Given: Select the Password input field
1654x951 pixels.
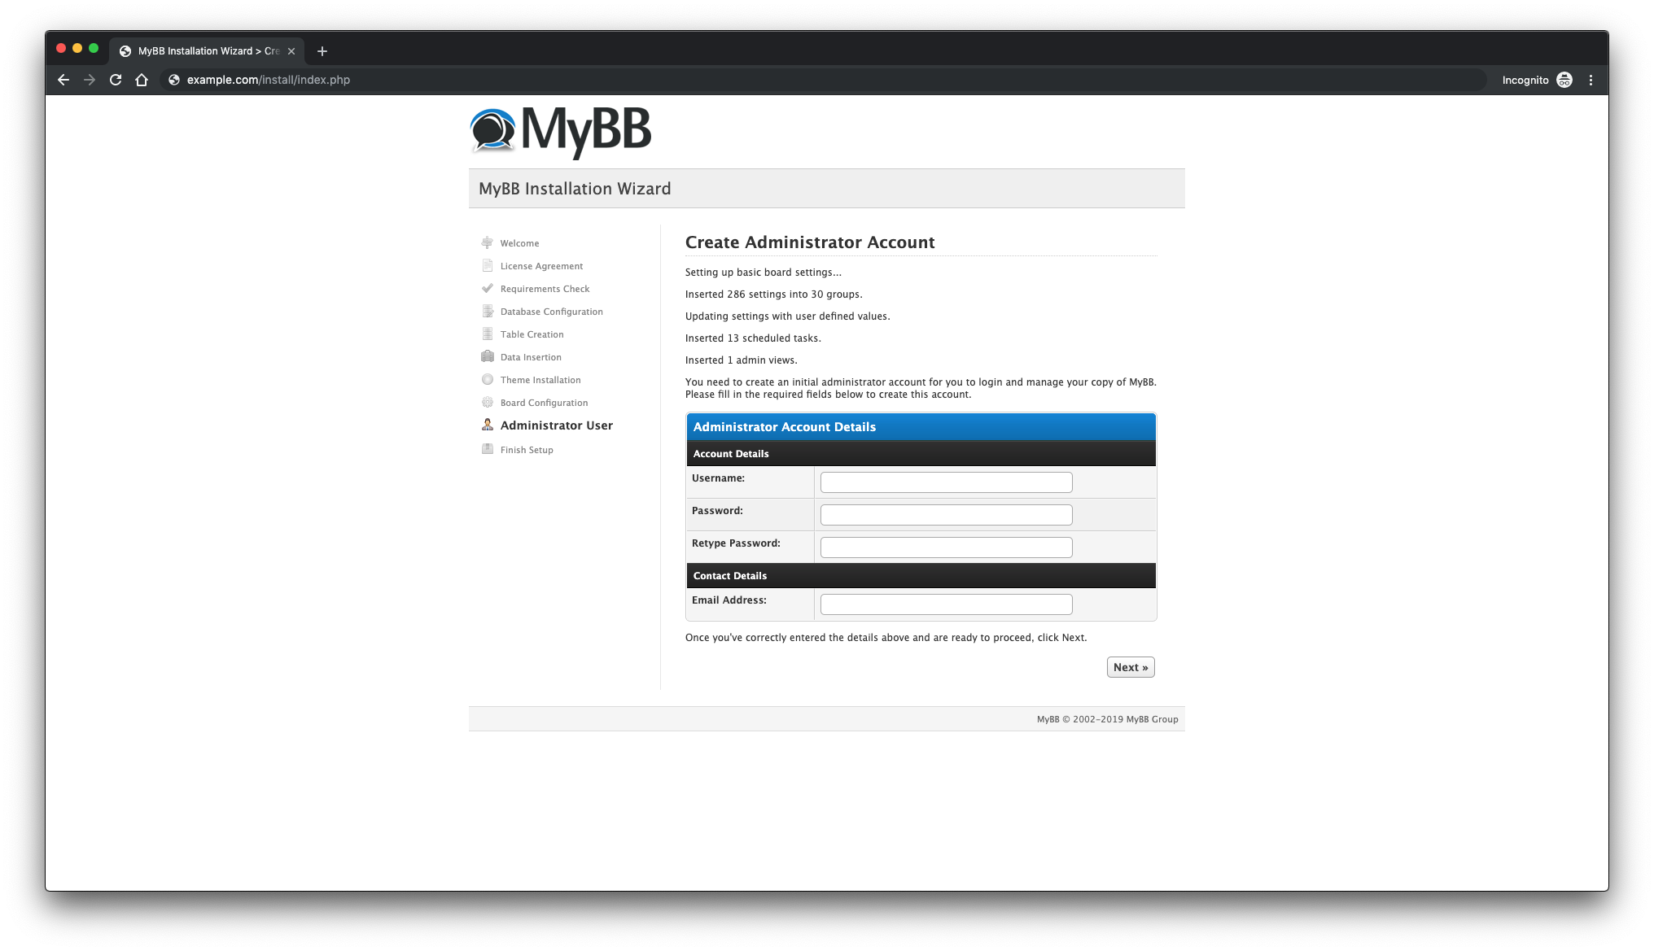Looking at the screenshot, I should (x=947, y=514).
